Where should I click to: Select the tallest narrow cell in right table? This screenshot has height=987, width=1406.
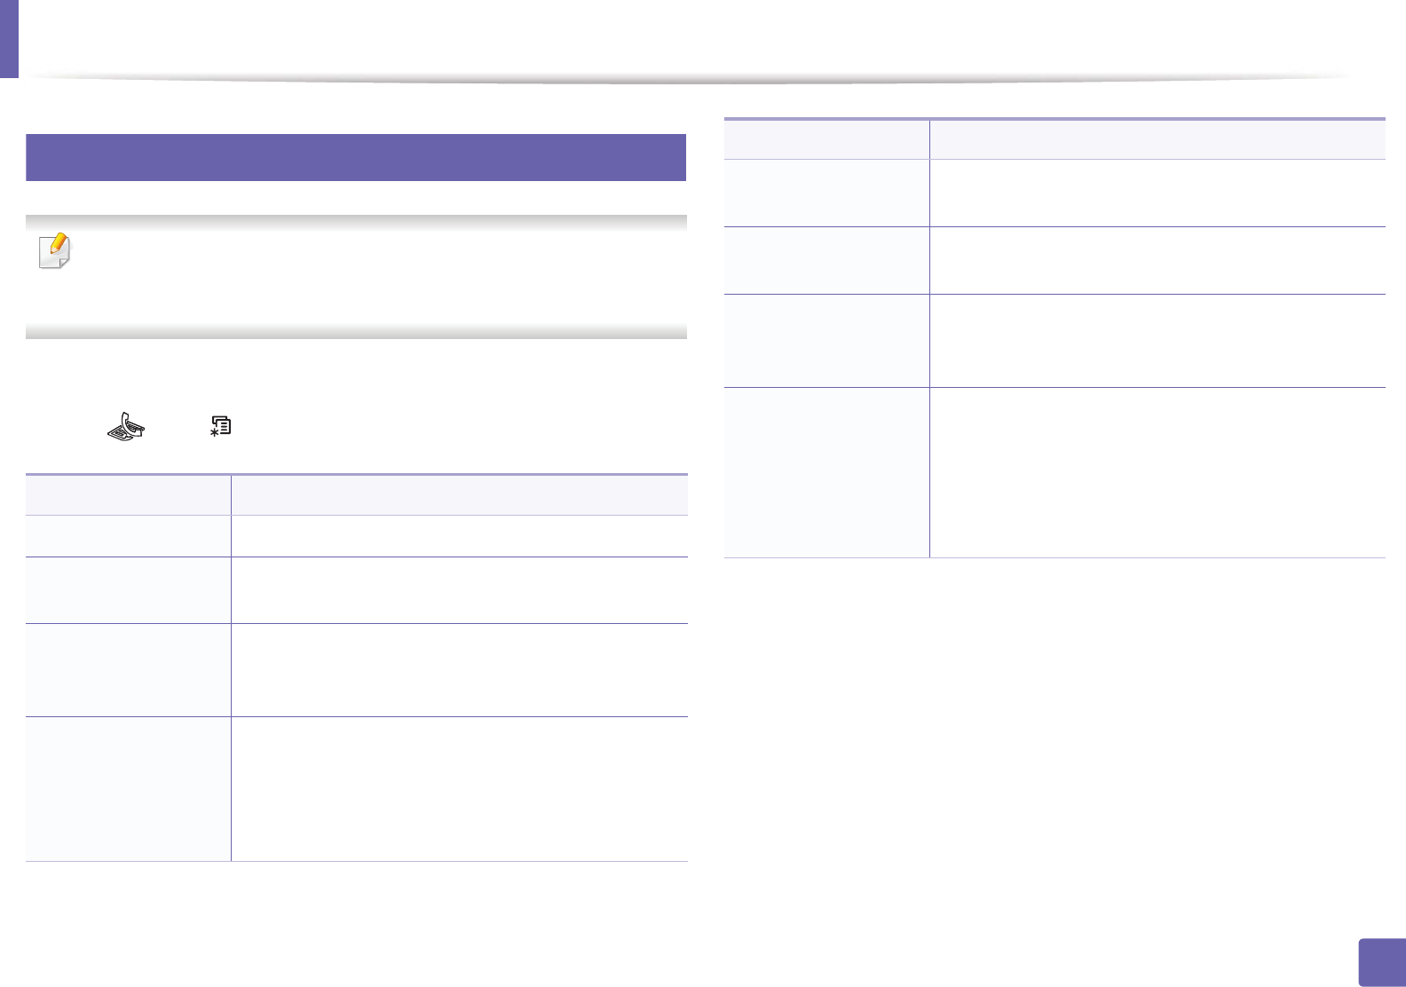click(x=826, y=472)
